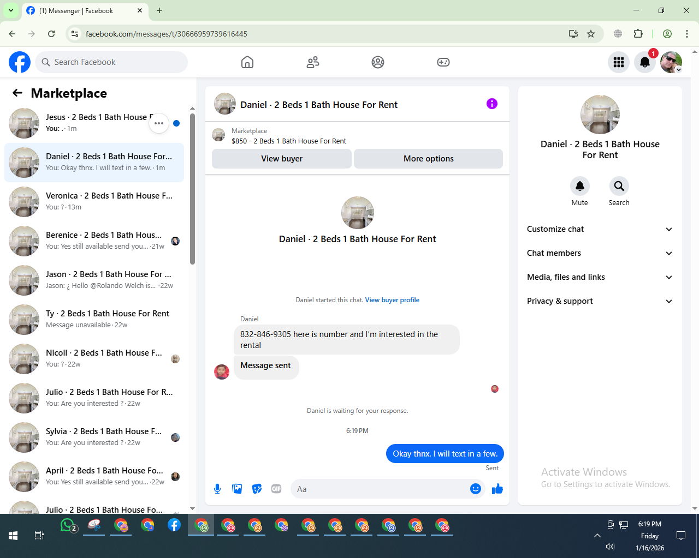
Task: Open the Windows action center icon
Action: [681, 536]
